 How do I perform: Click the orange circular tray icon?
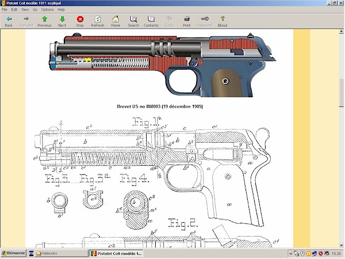coord(308,254)
